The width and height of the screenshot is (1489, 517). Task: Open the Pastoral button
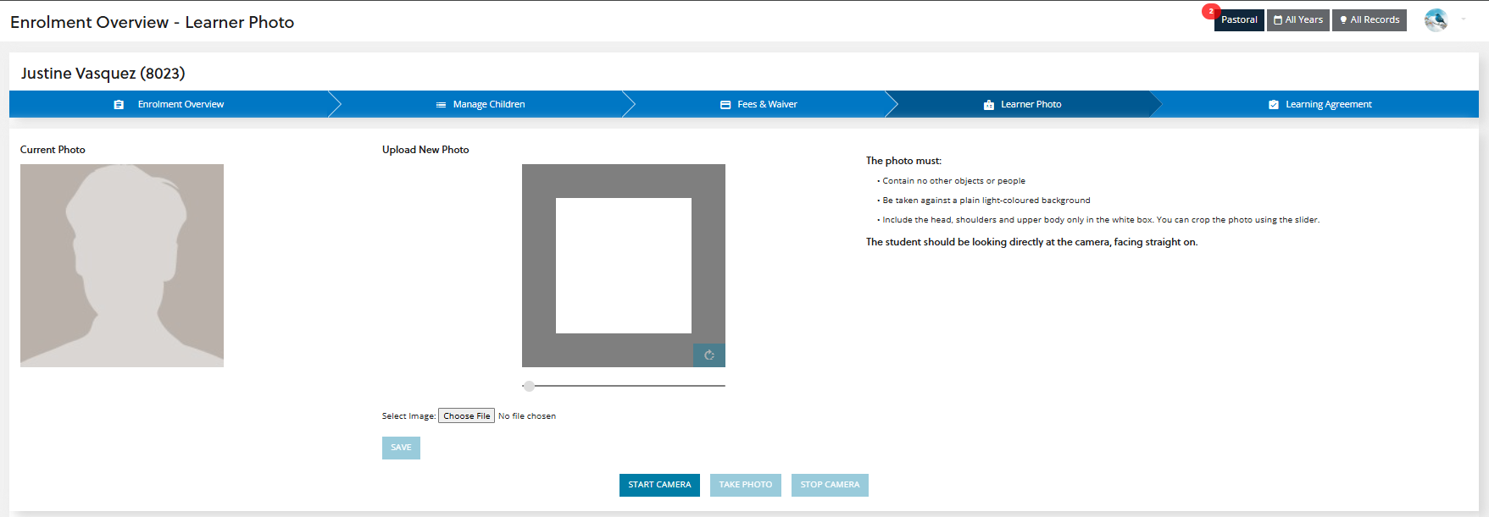coord(1239,20)
